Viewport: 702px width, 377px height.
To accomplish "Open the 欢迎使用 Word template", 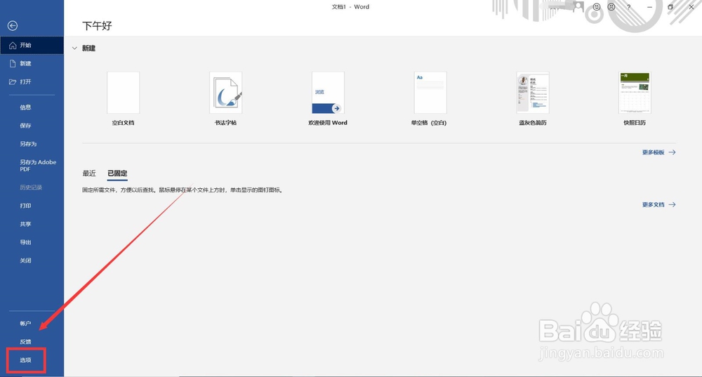I will pos(328,98).
